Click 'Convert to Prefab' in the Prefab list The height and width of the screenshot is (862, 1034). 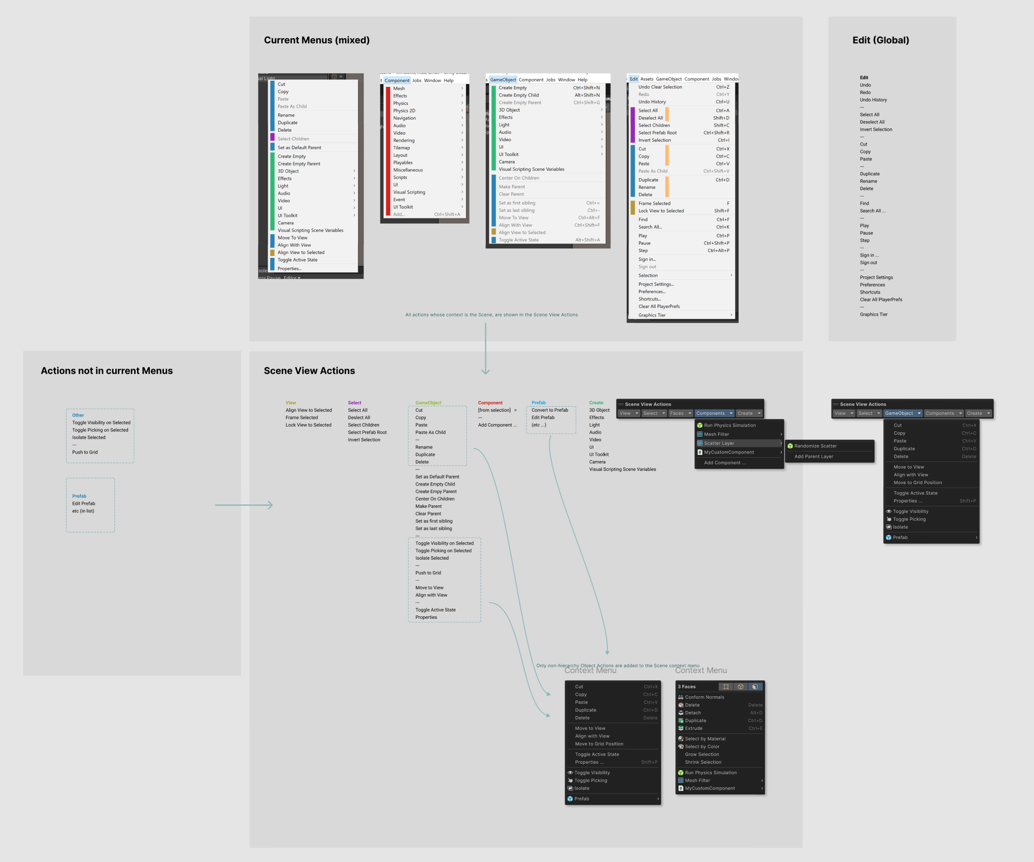click(550, 410)
